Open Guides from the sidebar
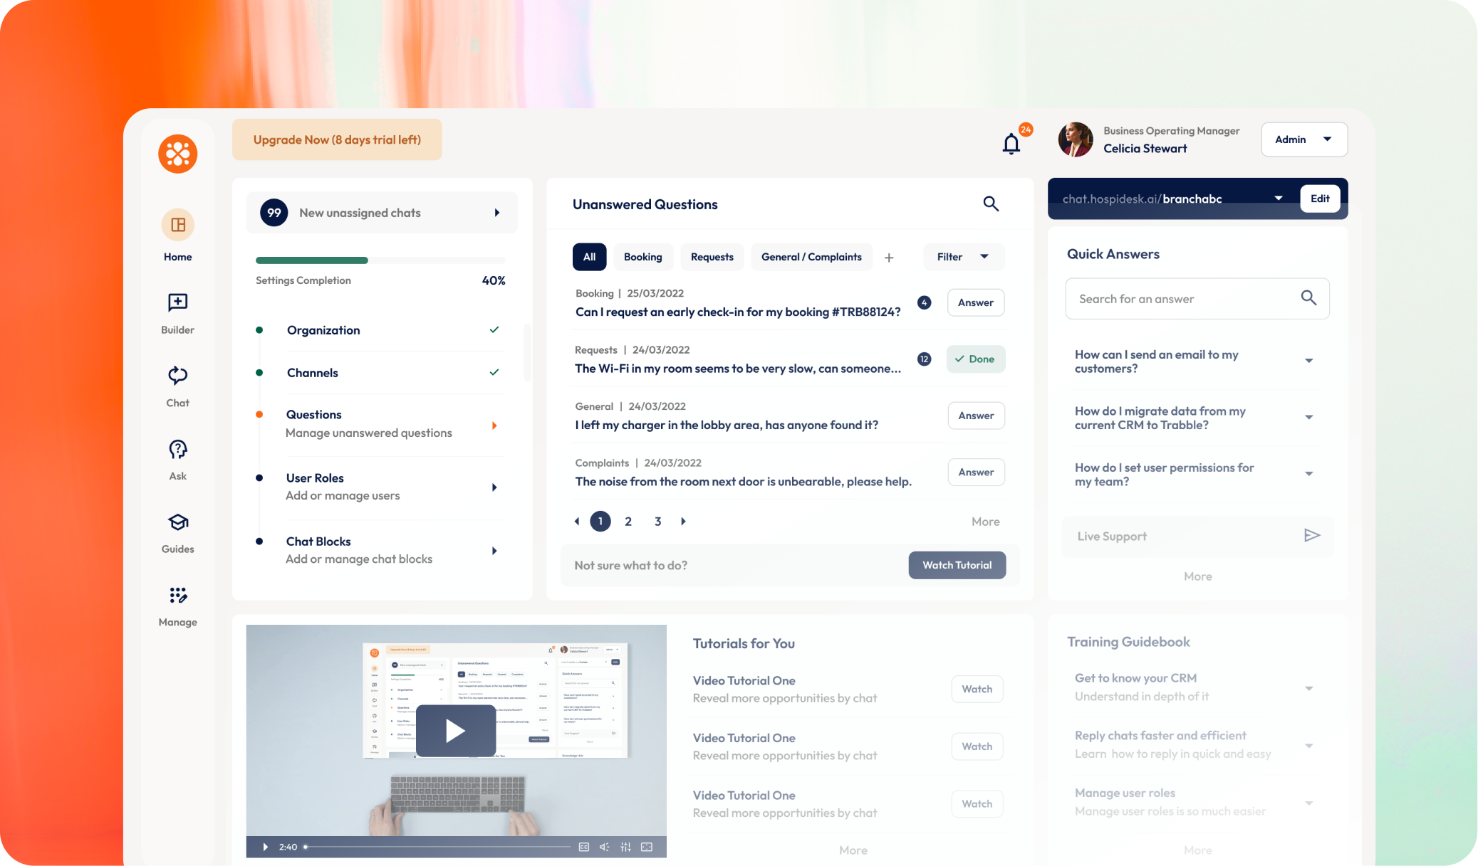Viewport: 1478px width, 866px height. 177,523
